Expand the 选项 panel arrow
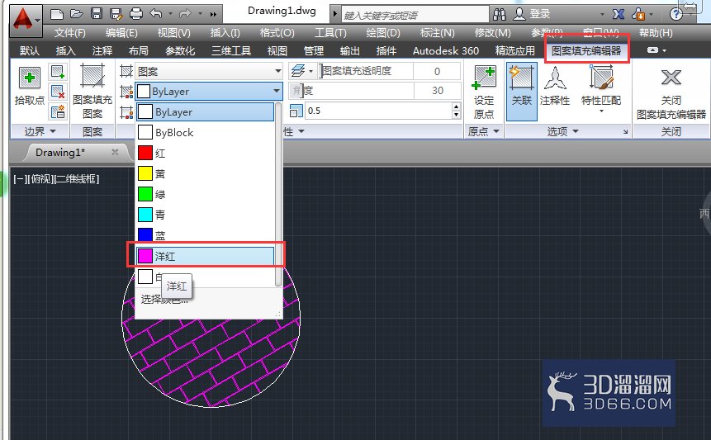The height and width of the screenshot is (440, 711). point(576,131)
